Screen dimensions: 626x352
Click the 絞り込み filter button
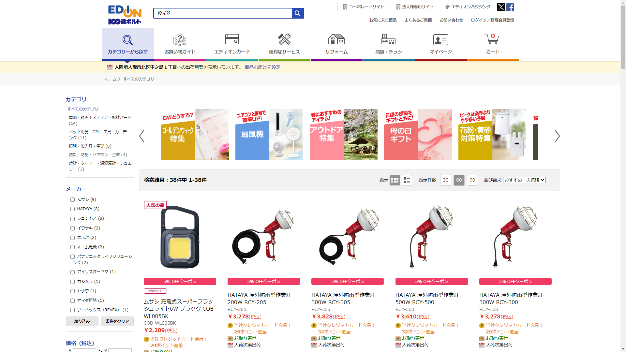(x=82, y=321)
